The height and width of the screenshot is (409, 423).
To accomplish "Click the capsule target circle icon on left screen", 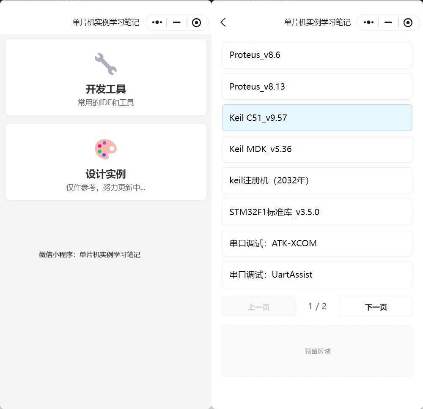I will [x=197, y=22].
